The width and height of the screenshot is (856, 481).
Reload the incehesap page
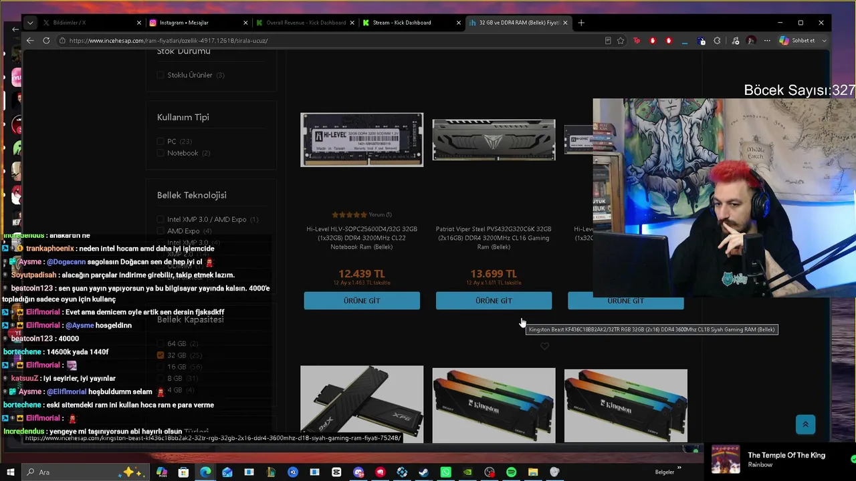[x=46, y=41]
